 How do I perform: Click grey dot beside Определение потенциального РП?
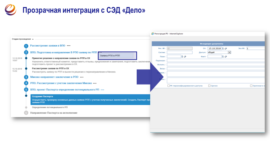point(26,107)
